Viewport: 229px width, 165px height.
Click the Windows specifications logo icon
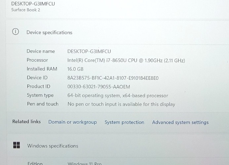coord(17,145)
